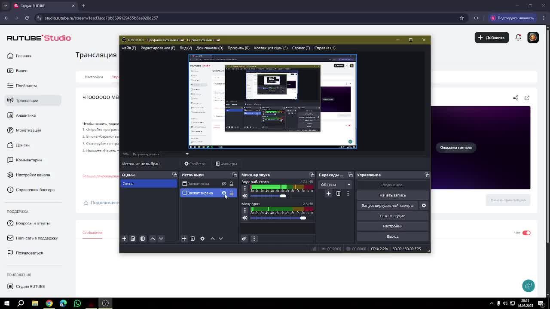Open options for Звук раб. стола channel

pyautogui.click(x=245, y=188)
